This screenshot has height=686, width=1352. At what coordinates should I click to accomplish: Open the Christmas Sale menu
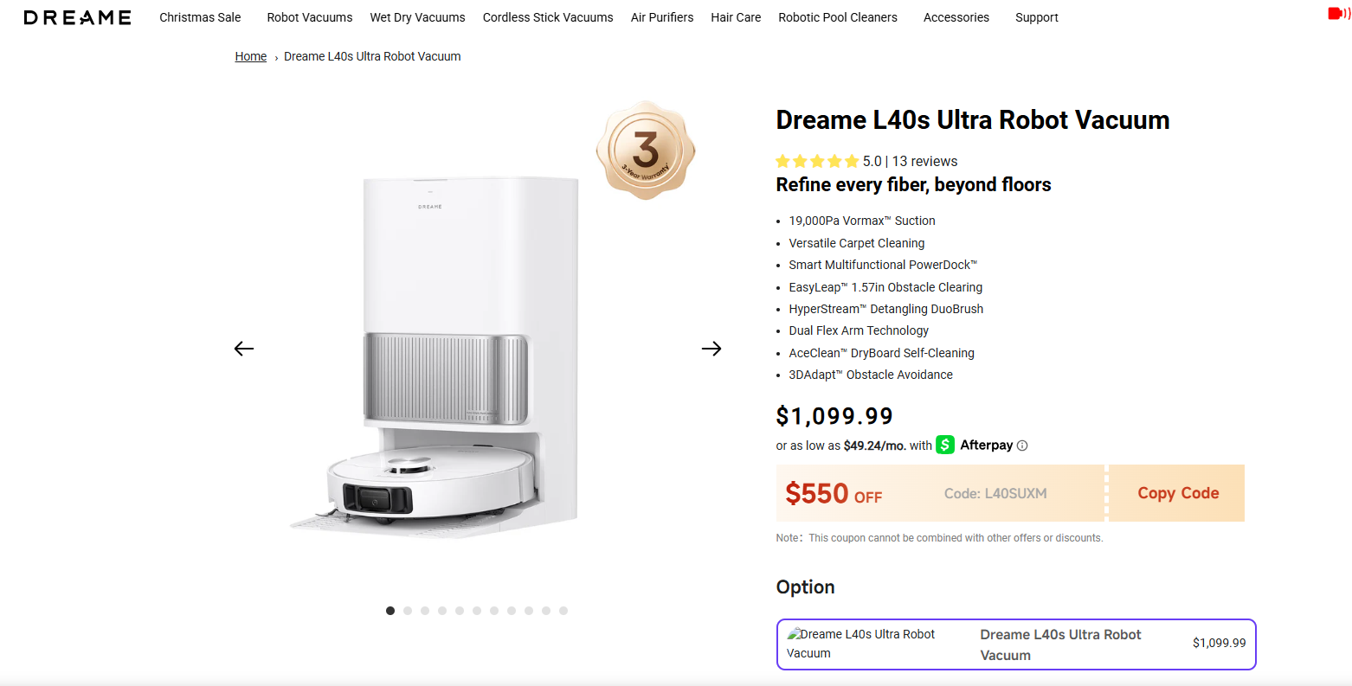200,16
